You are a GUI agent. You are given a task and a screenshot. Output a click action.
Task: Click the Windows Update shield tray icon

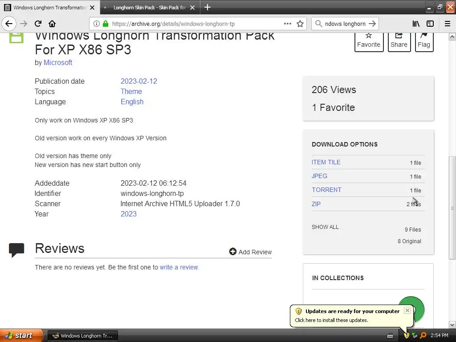click(x=407, y=336)
